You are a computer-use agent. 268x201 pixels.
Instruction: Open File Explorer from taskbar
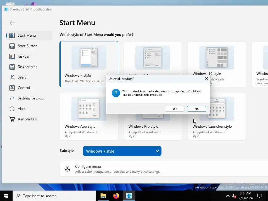pos(103,196)
